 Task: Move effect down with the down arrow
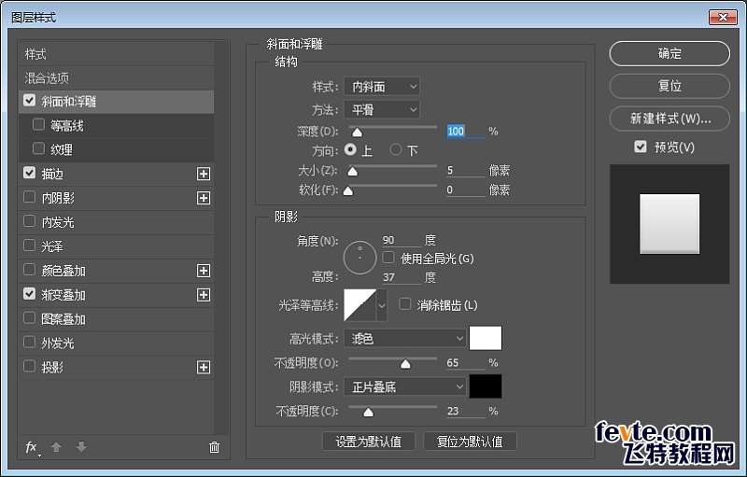81,447
